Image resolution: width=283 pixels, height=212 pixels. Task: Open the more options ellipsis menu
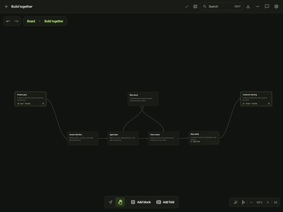coord(257,7)
